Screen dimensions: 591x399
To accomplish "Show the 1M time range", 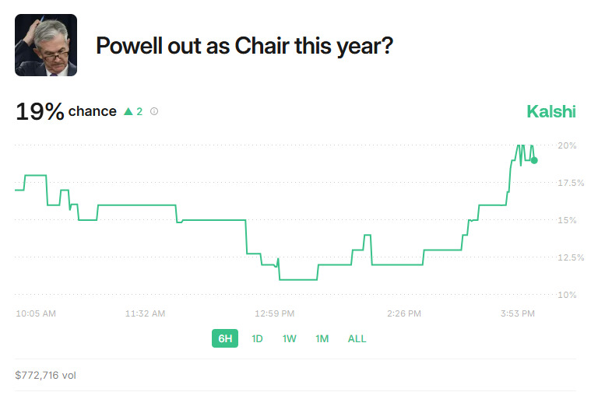I will [x=322, y=338].
